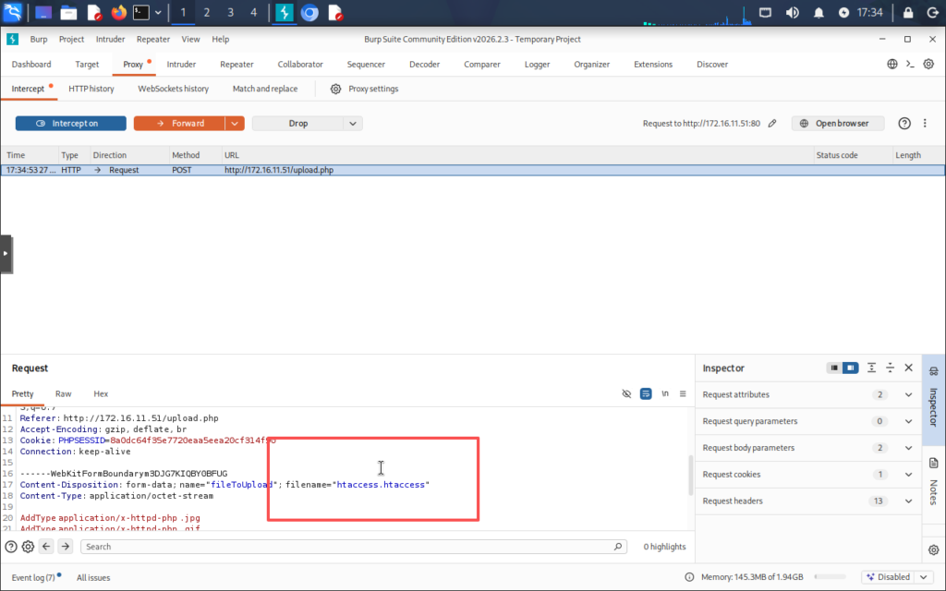Forward the intercepted request
946x591 pixels.
click(179, 123)
